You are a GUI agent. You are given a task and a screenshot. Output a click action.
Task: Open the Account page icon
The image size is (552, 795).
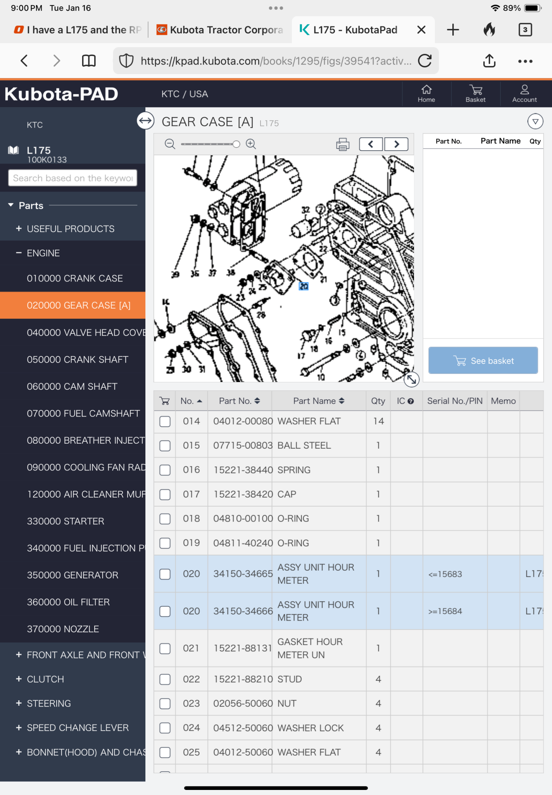[524, 94]
